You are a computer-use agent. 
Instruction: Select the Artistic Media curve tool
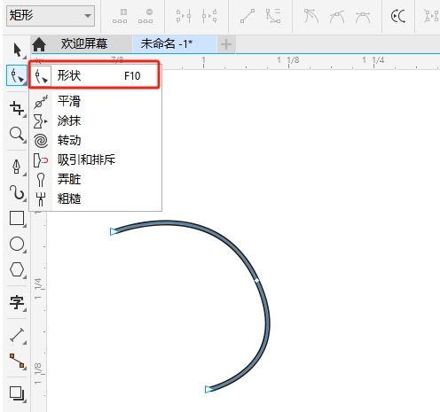pyautogui.click(x=17, y=193)
